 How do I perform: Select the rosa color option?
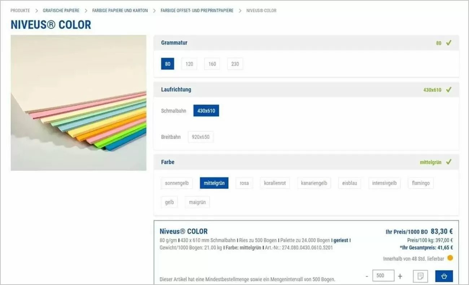(x=244, y=183)
